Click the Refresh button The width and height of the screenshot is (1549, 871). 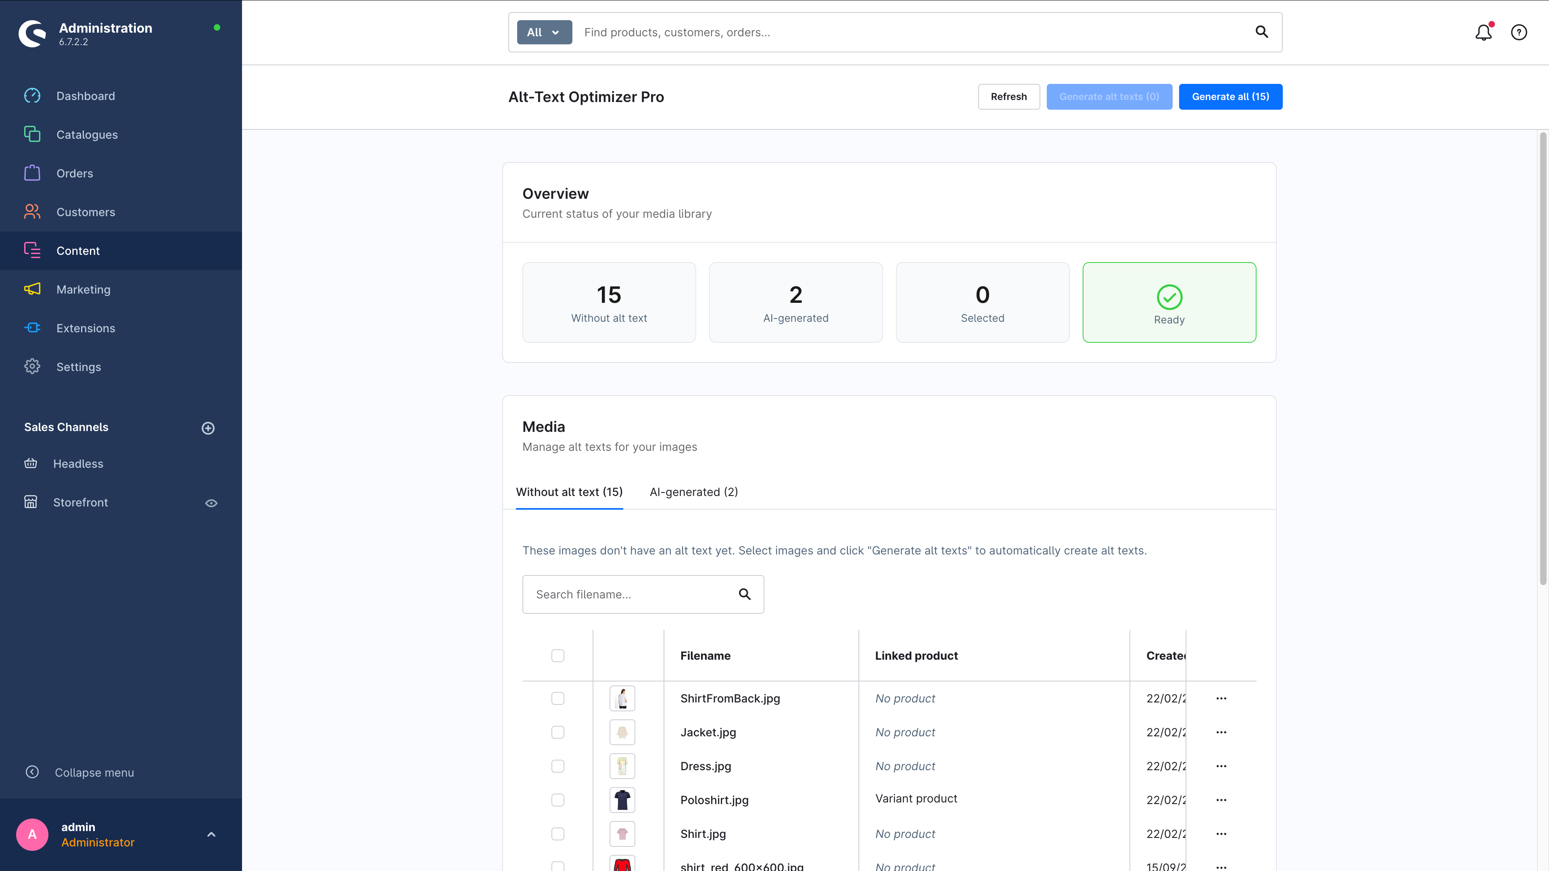[1008, 97]
